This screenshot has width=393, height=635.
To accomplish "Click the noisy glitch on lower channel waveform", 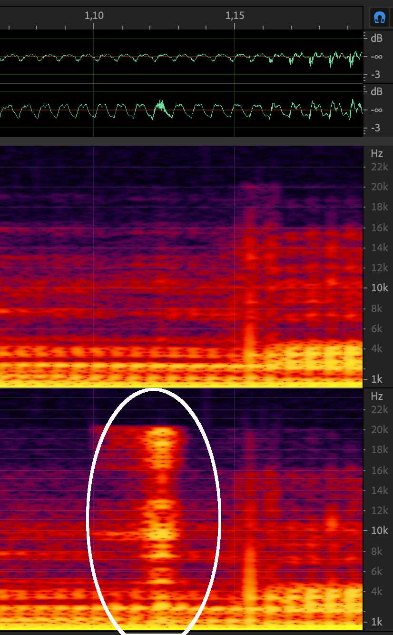I will [161, 106].
